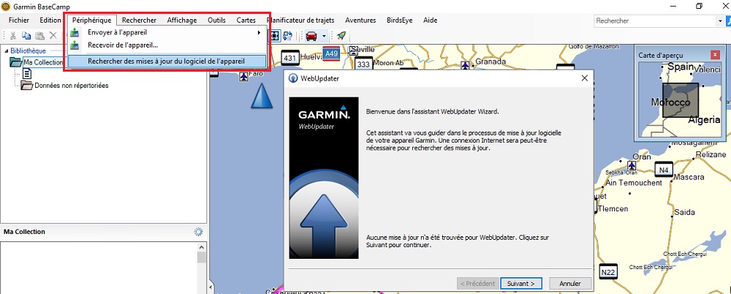
Task: Click the Oran airport icon on map
Action: click(632, 165)
